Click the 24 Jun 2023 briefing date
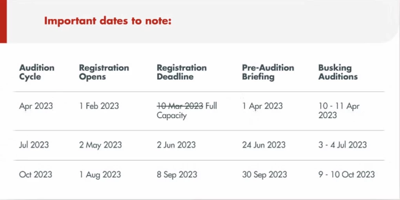This screenshot has width=400, height=200. (x=264, y=145)
